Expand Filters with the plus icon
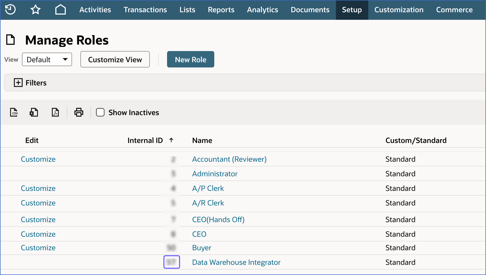Viewport: 486px width, 275px height. coord(18,83)
